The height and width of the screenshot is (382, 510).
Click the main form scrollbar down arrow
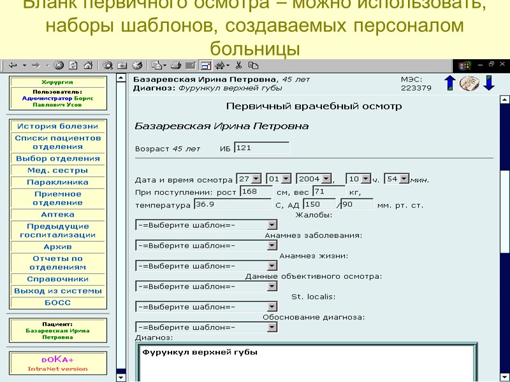[x=505, y=377]
